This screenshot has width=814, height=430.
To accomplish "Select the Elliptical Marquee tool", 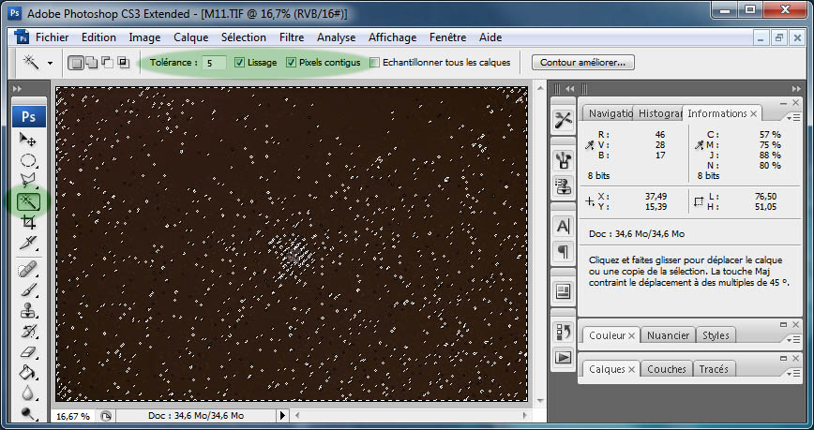I will [x=28, y=160].
